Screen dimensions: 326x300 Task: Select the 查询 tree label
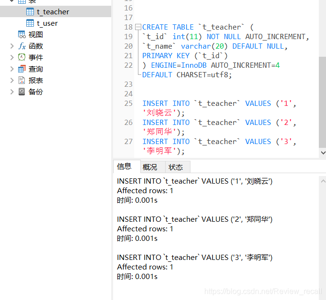tap(36, 69)
